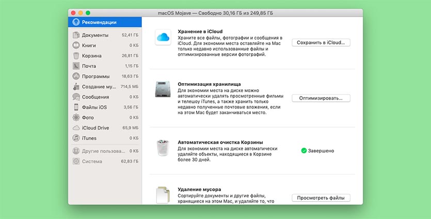Click the Хранение в iCloud heading
The image size is (431, 219).
200,32
